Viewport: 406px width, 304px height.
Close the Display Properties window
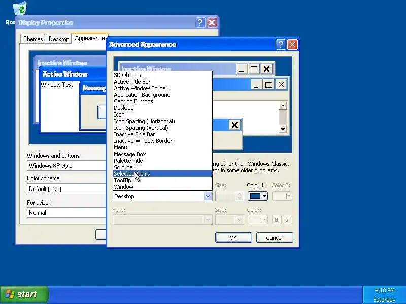[212, 23]
